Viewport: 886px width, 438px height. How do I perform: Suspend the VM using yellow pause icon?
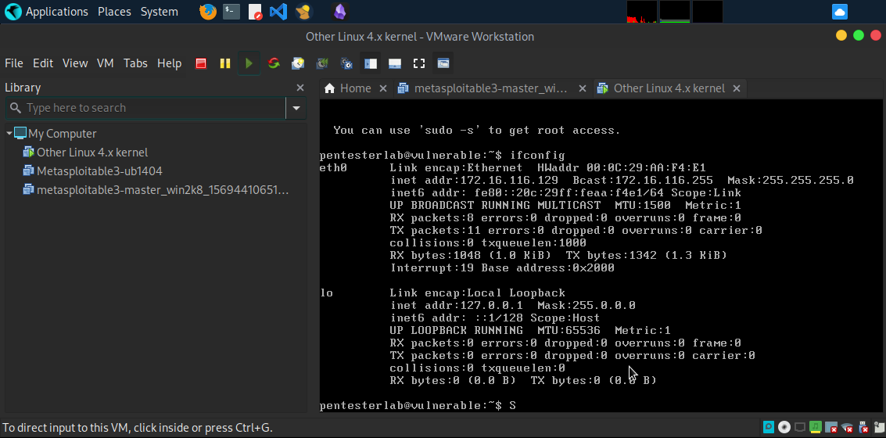click(225, 63)
